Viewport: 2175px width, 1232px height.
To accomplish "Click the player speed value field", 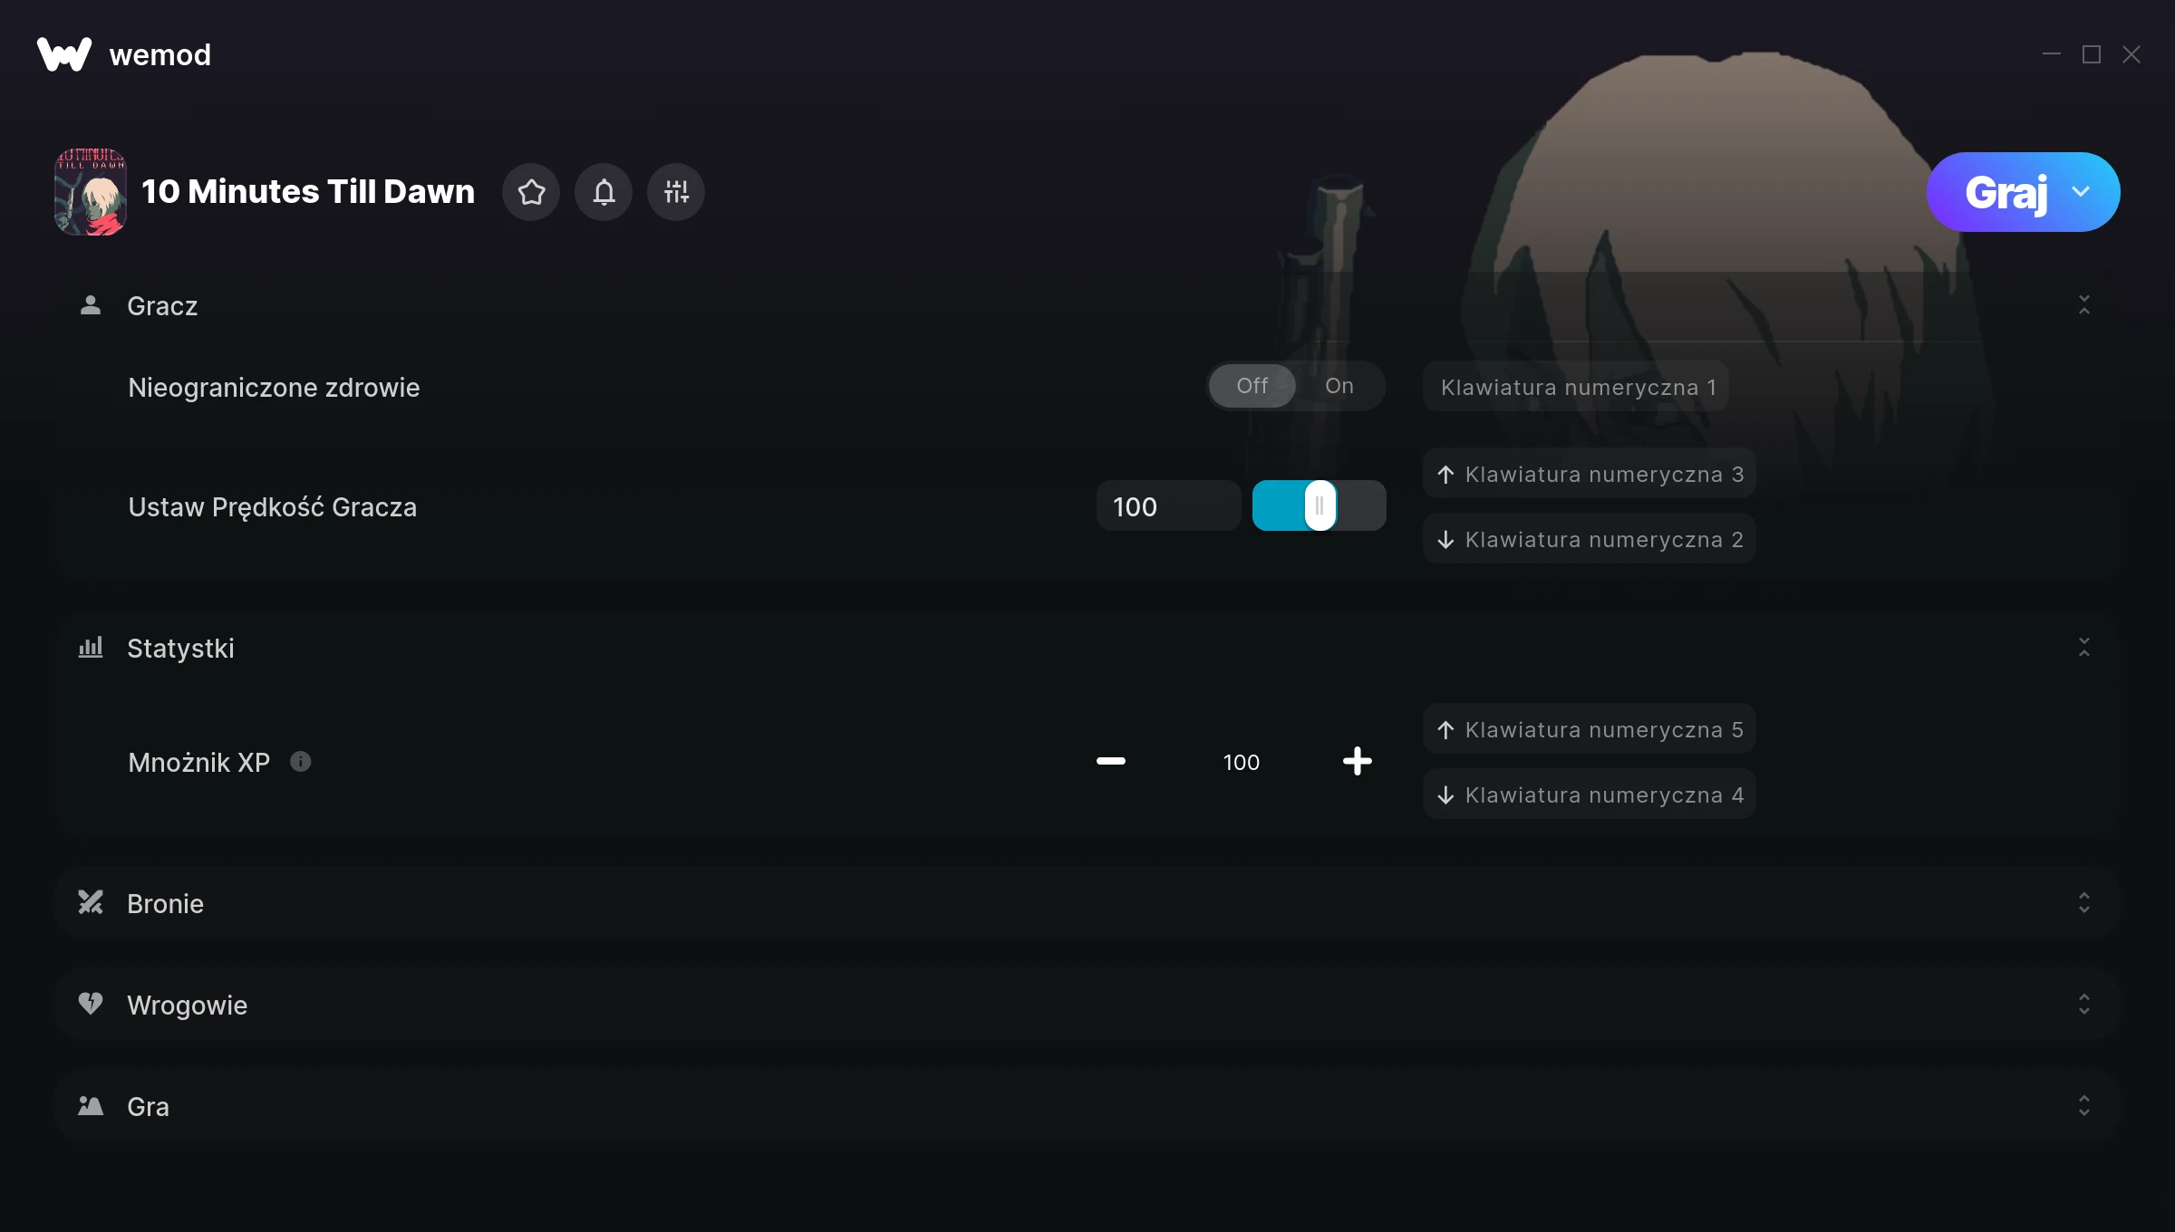I will [1167, 506].
